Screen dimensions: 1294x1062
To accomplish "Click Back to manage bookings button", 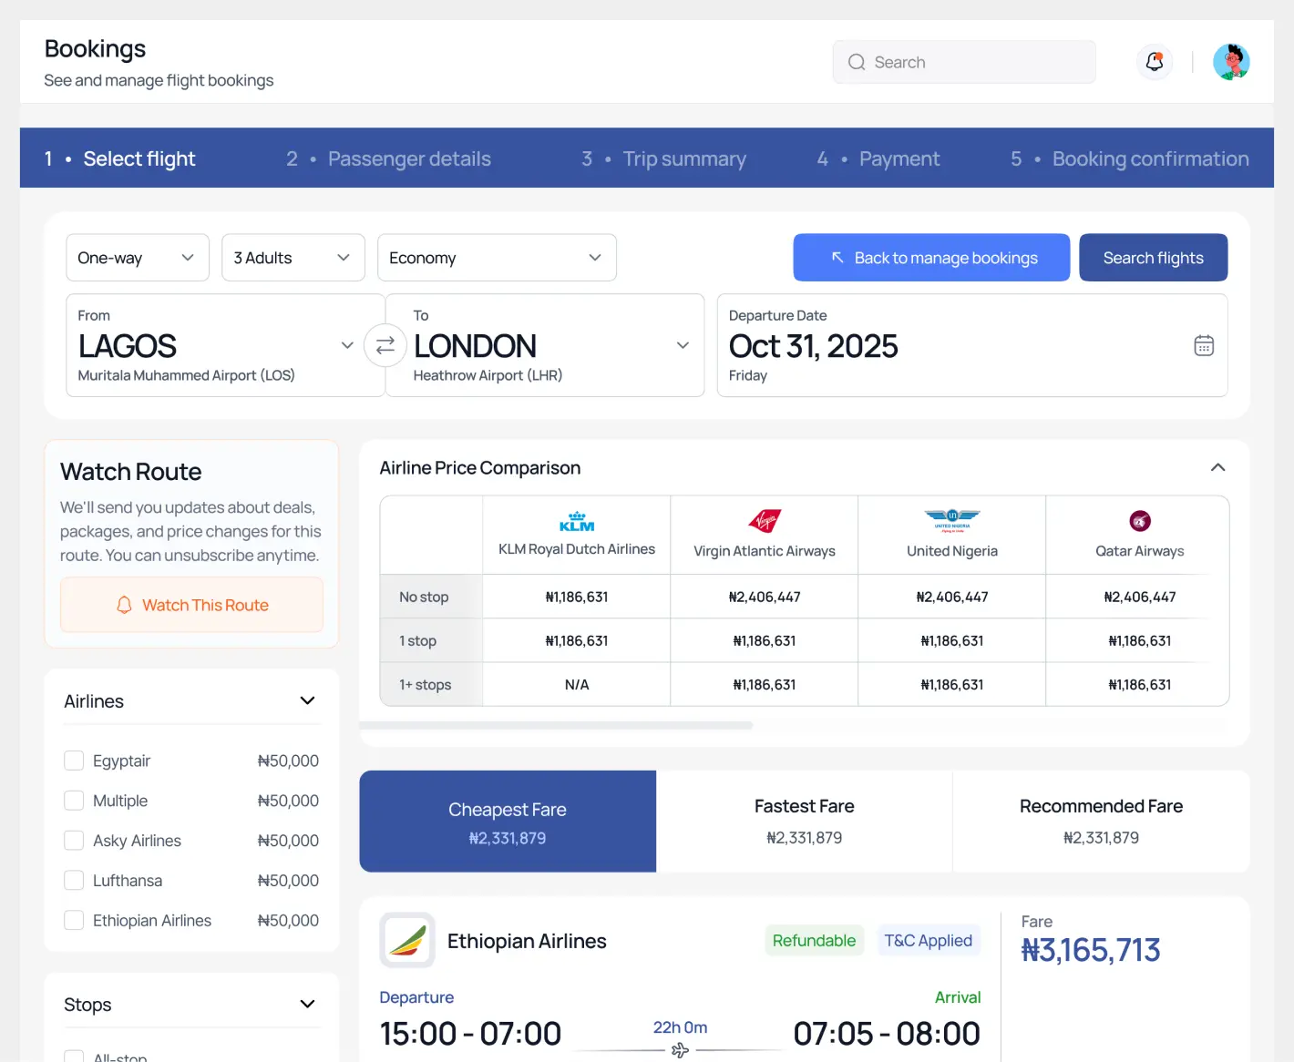I will coord(931,258).
